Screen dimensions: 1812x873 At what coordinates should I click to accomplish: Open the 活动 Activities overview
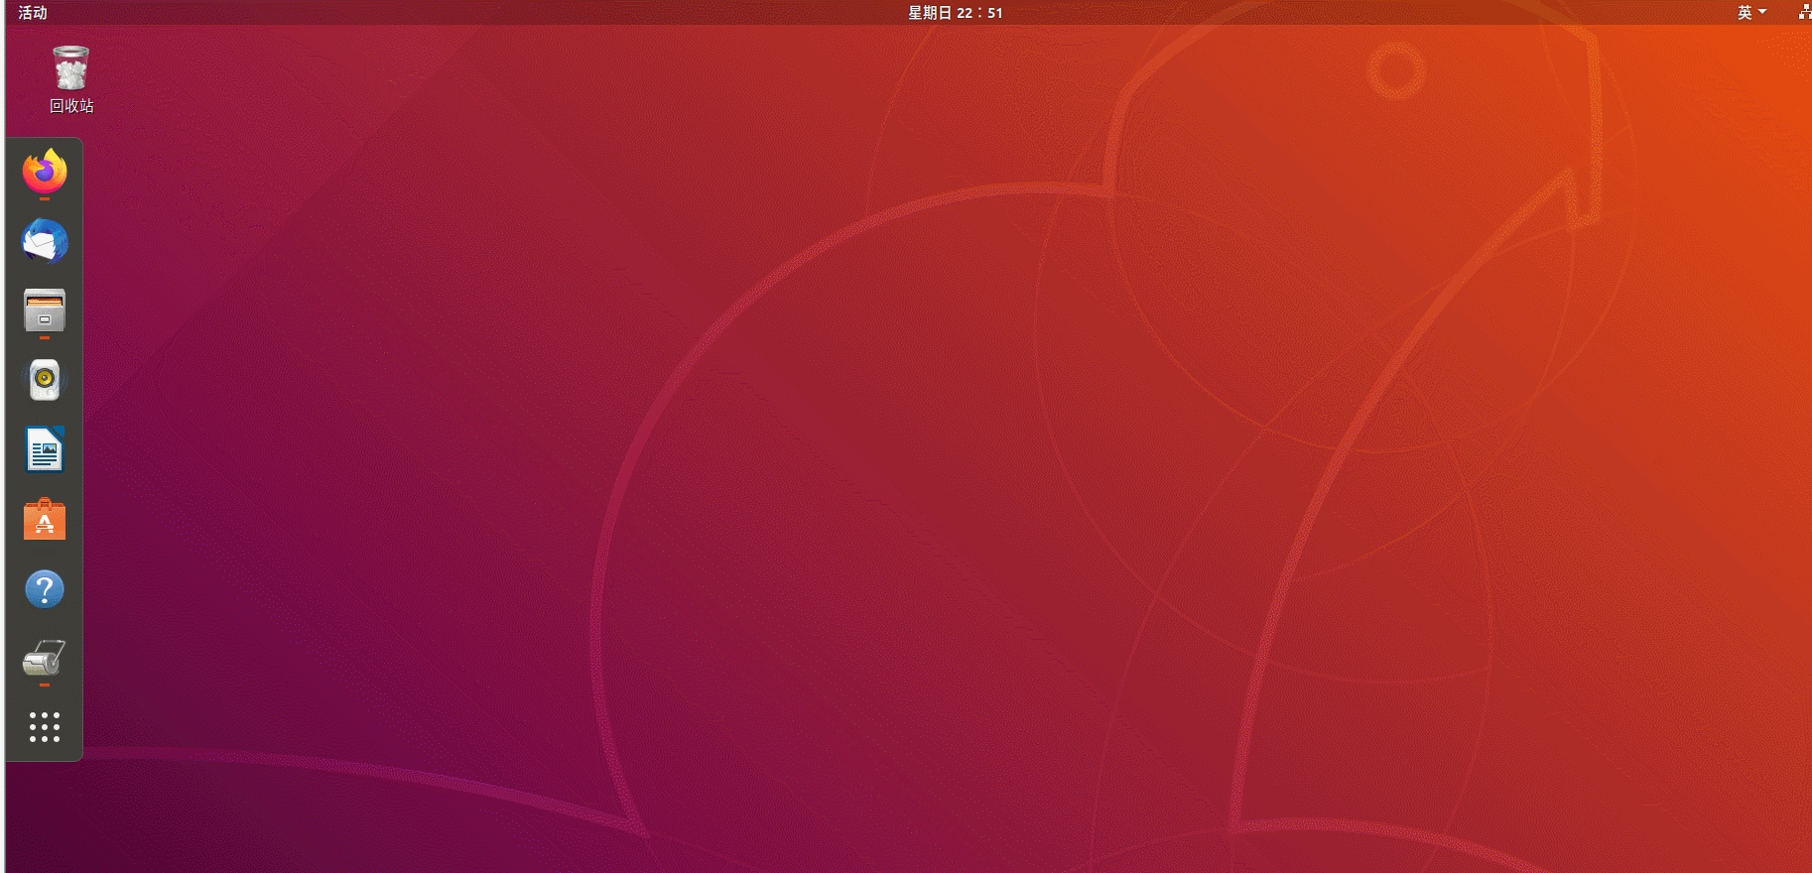33,13
